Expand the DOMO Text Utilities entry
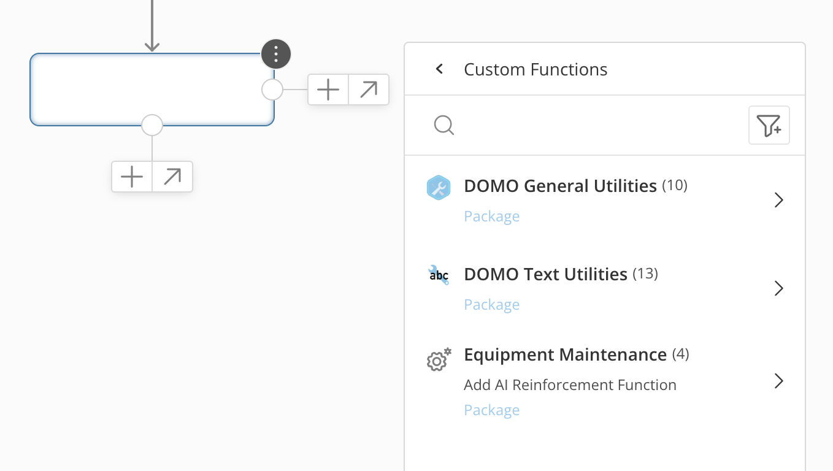Image resolution: width=833 pixels, height=471 pixels. click(x=778, y=288)
